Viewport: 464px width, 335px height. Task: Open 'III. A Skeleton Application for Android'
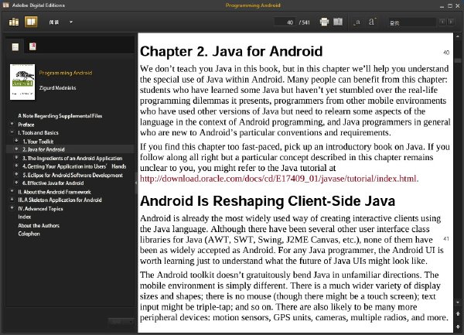(60, 200)
